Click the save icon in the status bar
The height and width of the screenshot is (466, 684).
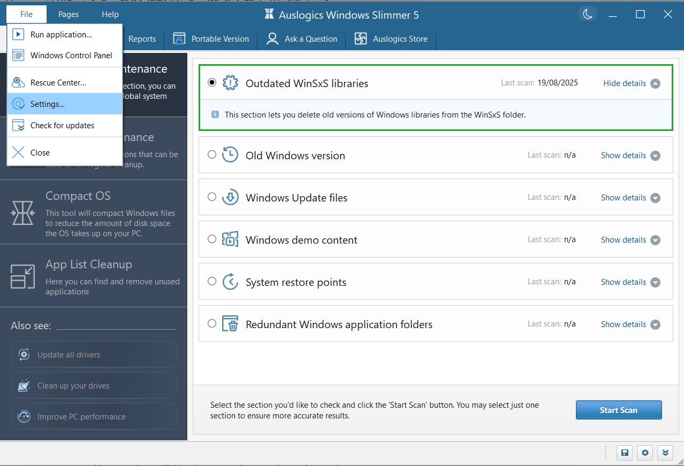coord(624,453)
